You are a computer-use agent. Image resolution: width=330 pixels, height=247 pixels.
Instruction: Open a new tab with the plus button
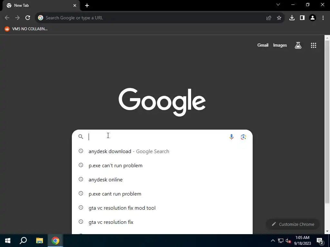(x=87, y=5)
